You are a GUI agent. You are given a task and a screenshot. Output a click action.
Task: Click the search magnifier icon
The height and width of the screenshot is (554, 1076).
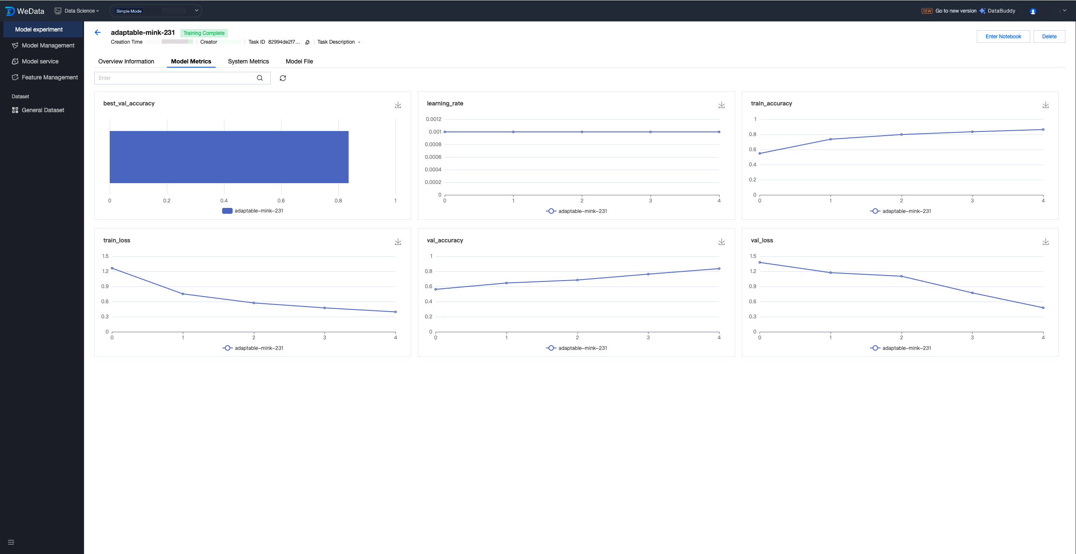(x=260, y=78)
